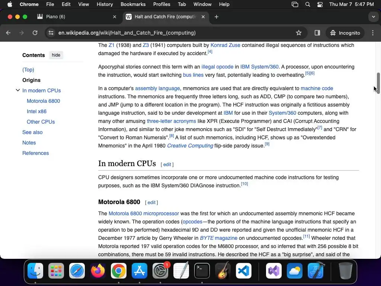Go to Intel x86 in contents
381x286 pixels.
coord(36,111)
